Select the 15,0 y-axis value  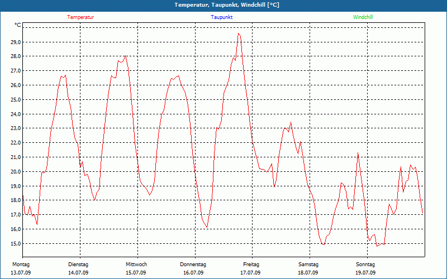[x=15, y=244]
